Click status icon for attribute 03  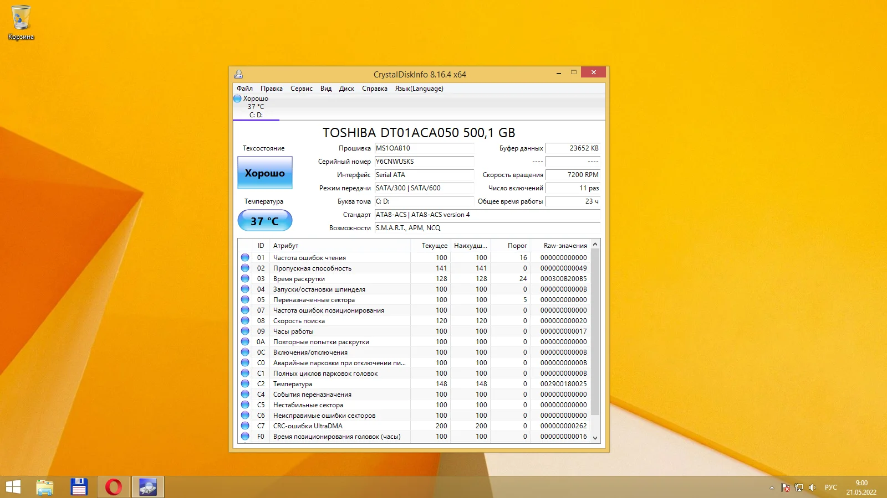click(245, 278)
